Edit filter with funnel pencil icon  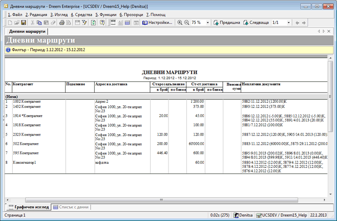pos(84,23)
